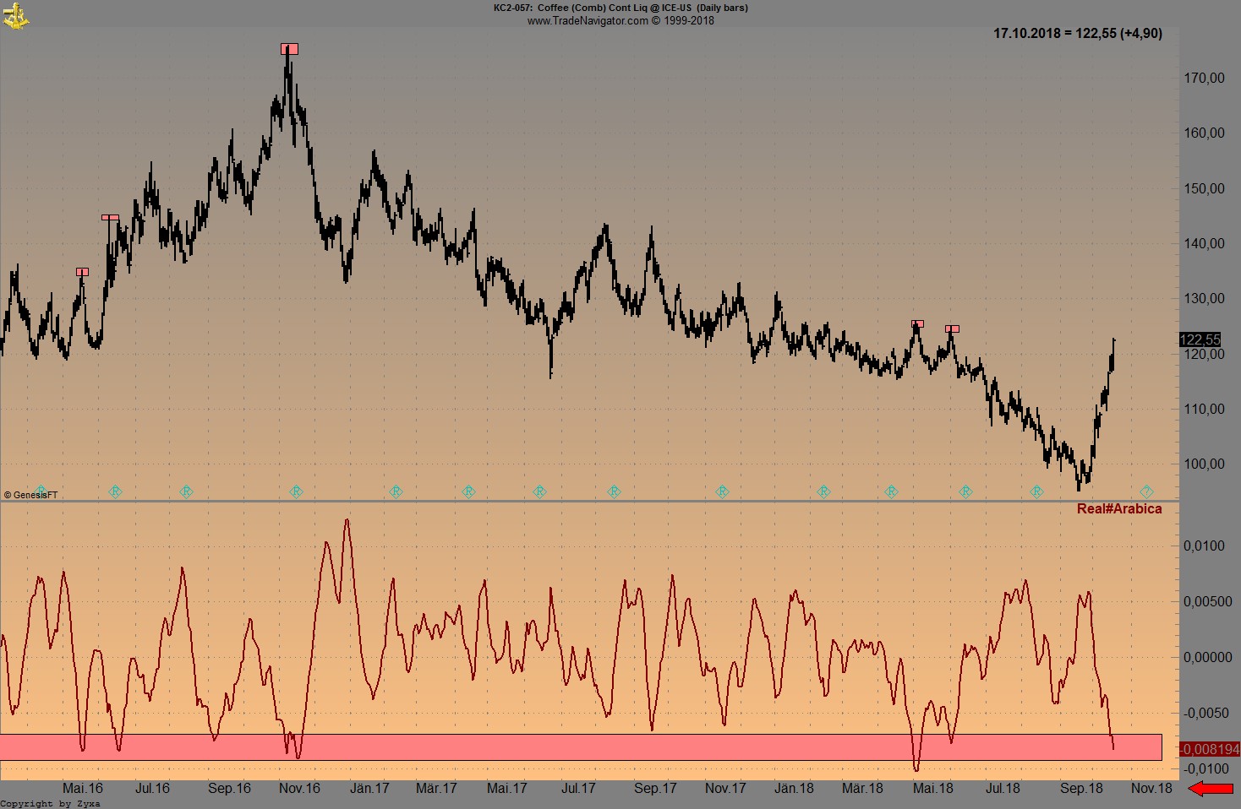The image size is (1241, 809).
Task: Select rollover R diamond between Jän.18 and Mär.18
Action: click(823, 491)
